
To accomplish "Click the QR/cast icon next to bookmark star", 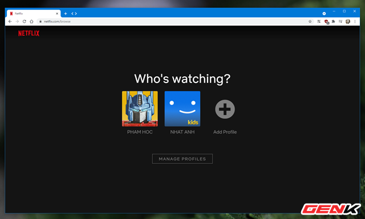I will [x=319, y=22].
